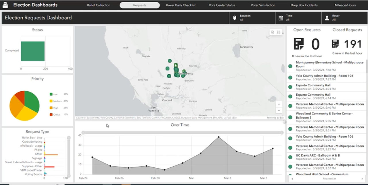Click the Request List button at bottom right

tap(329, 179)
